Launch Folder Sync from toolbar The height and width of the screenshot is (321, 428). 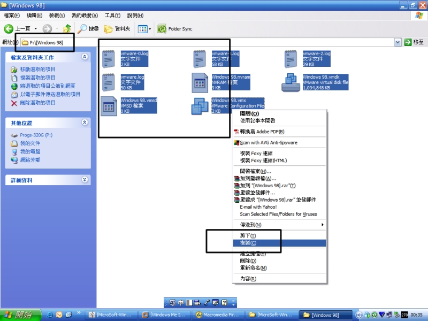(175, 29)
